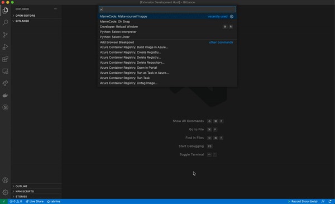Select Azure Container Registry: Create Registry
Image resolution: width=335 pixels, height=204 pixels.
pos(167,53)
